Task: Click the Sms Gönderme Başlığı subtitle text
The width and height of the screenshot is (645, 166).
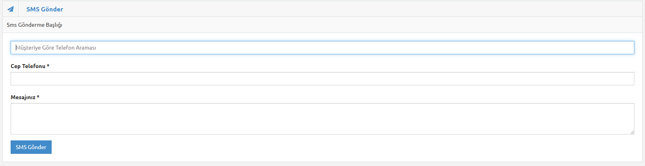Action: pos(34,25)
